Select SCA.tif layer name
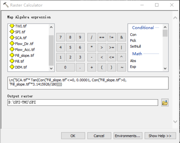This screenshot has height=143, width=180. (x=21, y=38)
